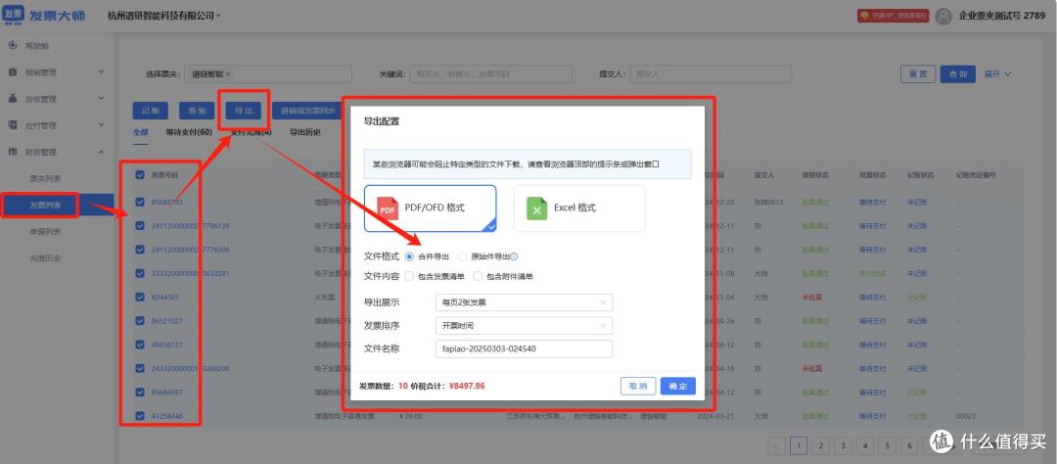This screenshot has height=464, width=1057.
Task: Go to page 2 in pagination
Action: point(820,445)
